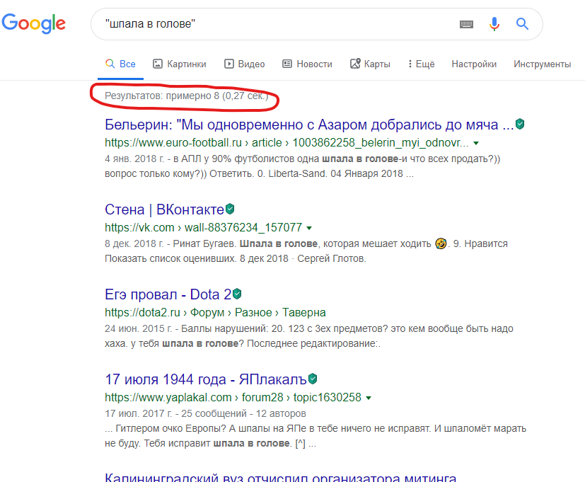This screenshot has width=585, height=482.
Task: Click the magnifying glass search button
Action: point(522,24)
